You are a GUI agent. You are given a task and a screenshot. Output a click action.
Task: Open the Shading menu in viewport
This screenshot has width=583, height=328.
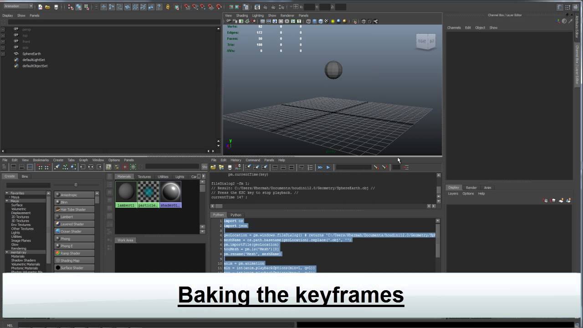tap(242, 15)
